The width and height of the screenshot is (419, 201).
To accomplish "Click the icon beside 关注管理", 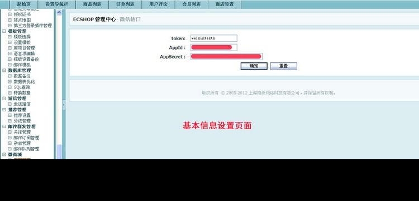I will click(10, 132).
